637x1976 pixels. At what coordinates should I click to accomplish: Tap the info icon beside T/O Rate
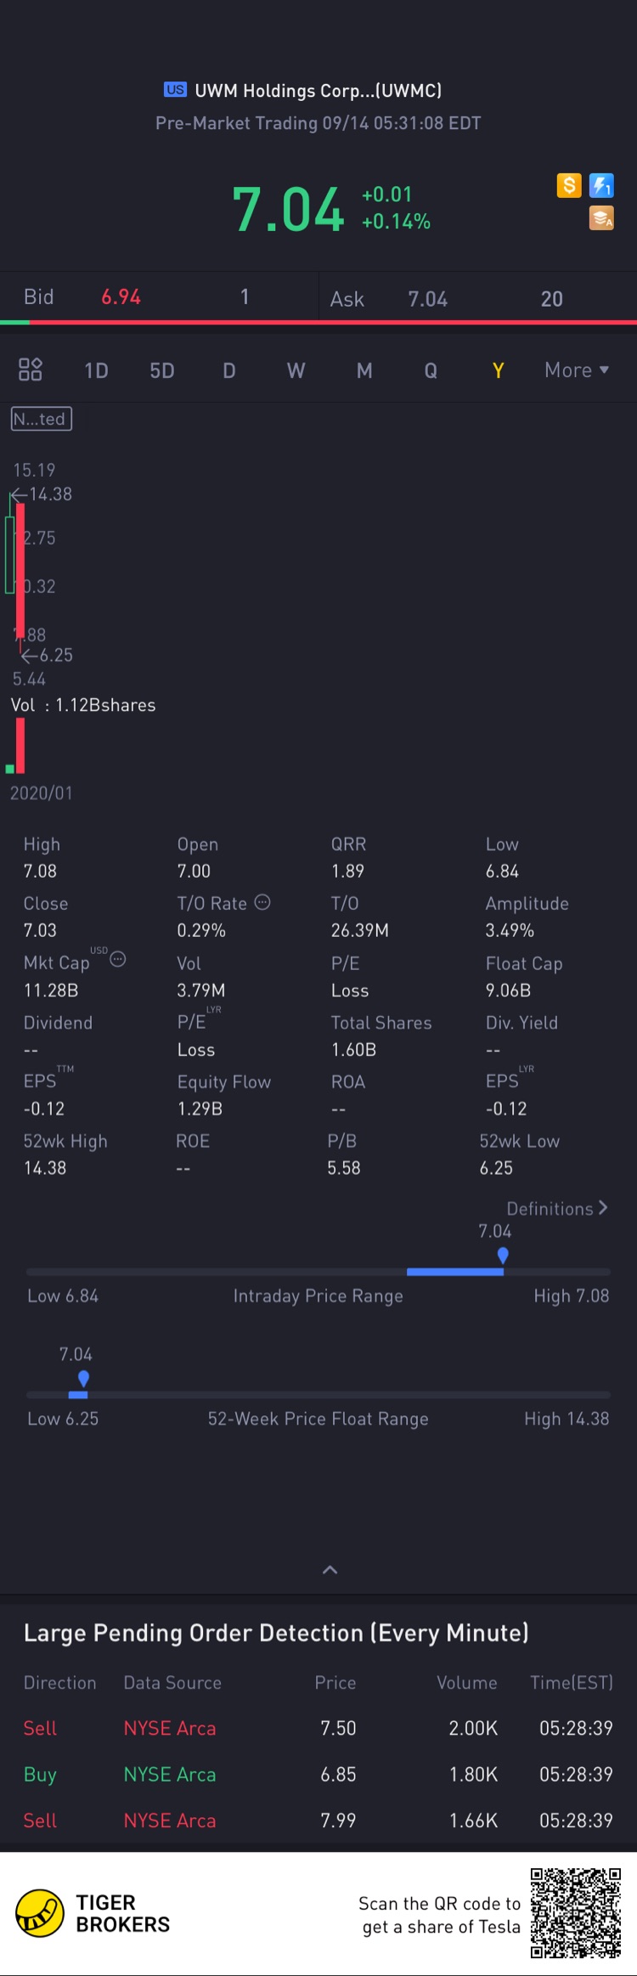coord(262,902)
